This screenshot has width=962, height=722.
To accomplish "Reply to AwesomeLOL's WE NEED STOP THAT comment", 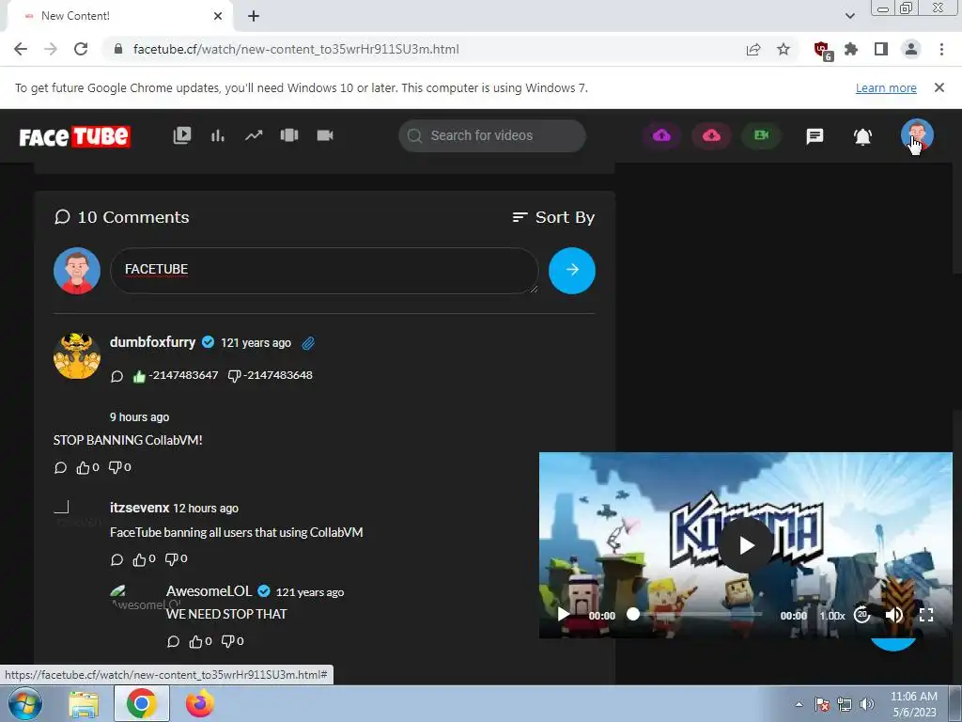I will 173,641.
